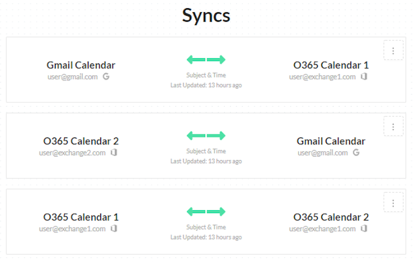Click the two-way sync arrows in third card
The height and width of the screenshot is (262, 413).
[x=206, y=212]
